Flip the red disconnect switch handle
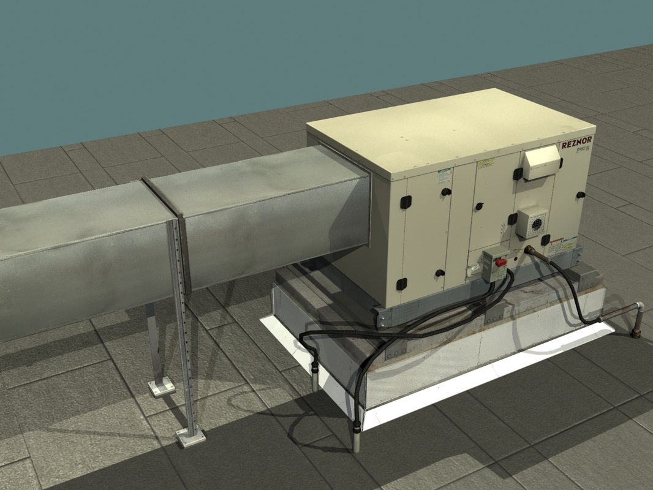 (501, 262)
